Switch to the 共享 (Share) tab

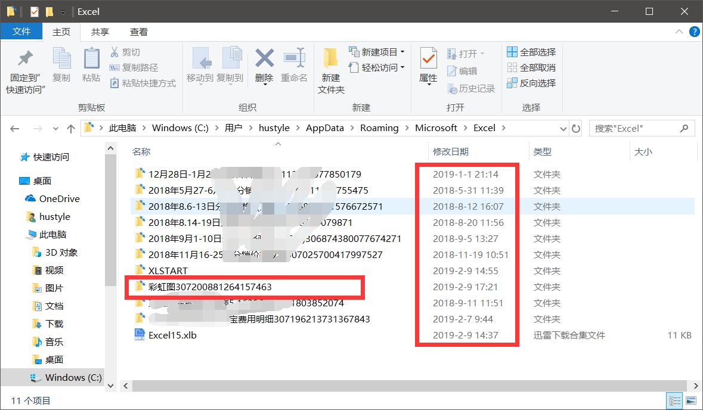click(x=100, y=32)
